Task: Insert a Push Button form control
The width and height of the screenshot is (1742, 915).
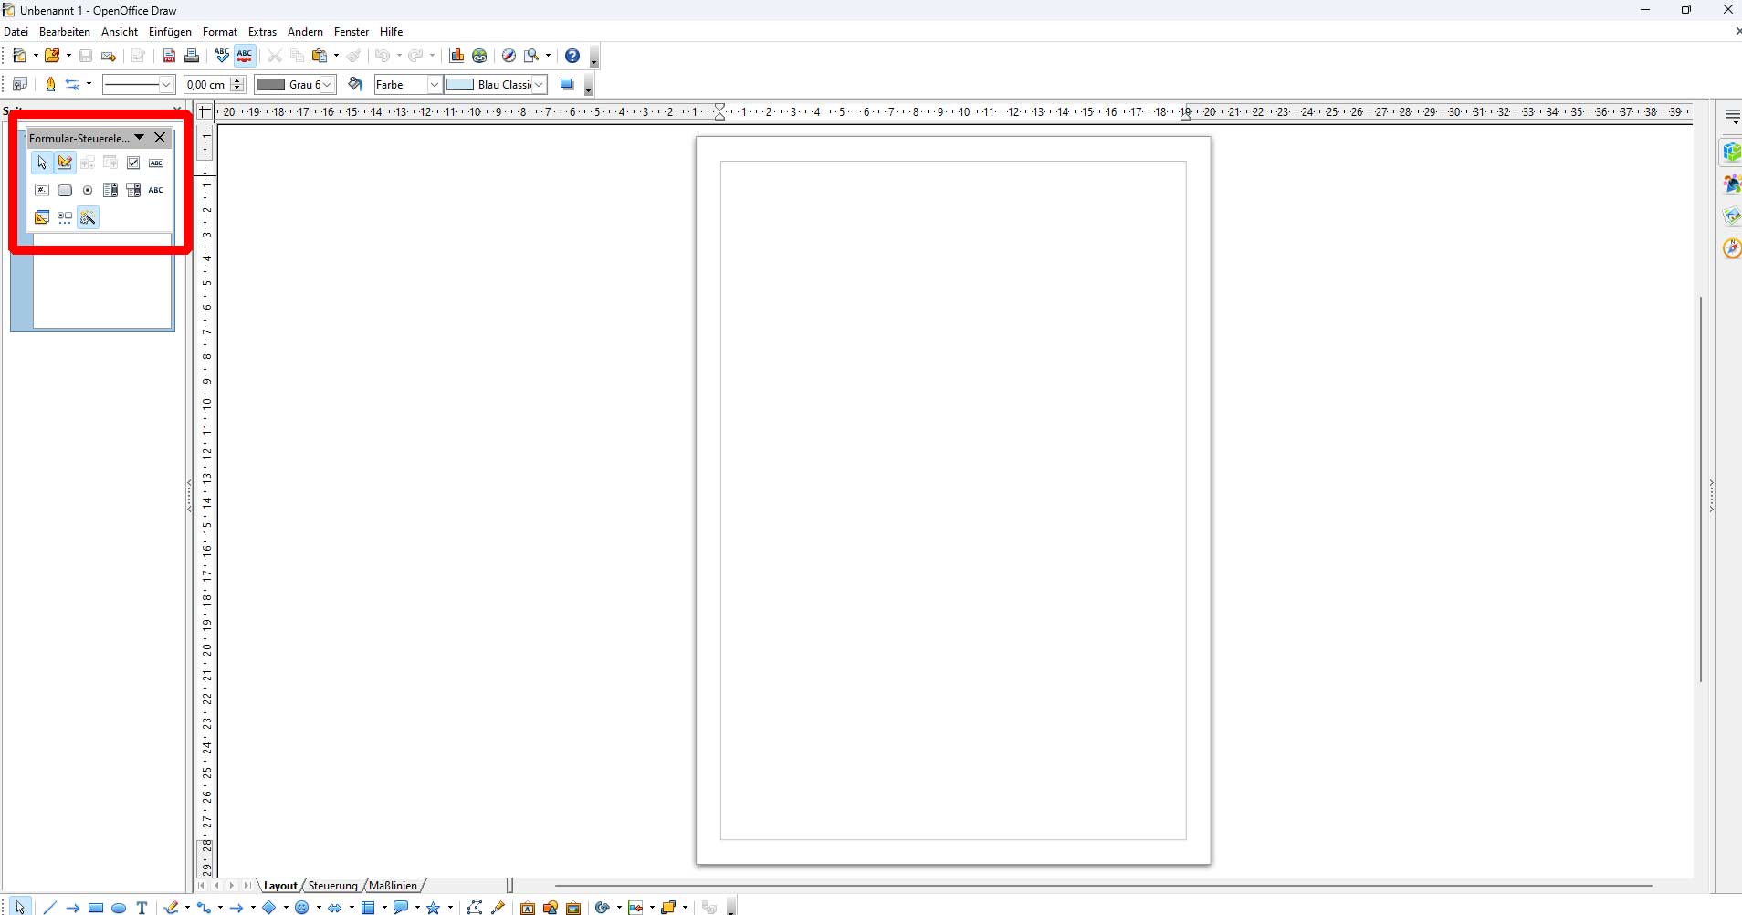Action: (x=65, y=190)
